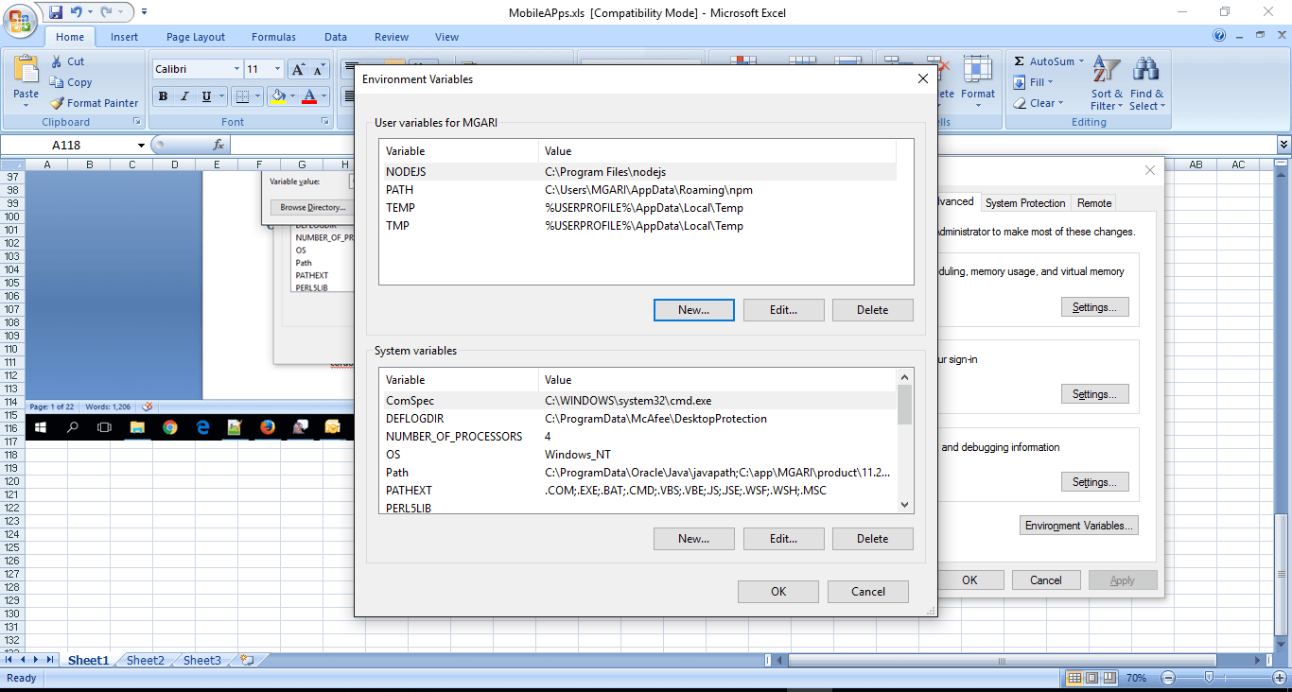The height and width of the screenshot is (692, 1292).
Task: Switch to the Insert ribbon tab
Action: (124, 37)
